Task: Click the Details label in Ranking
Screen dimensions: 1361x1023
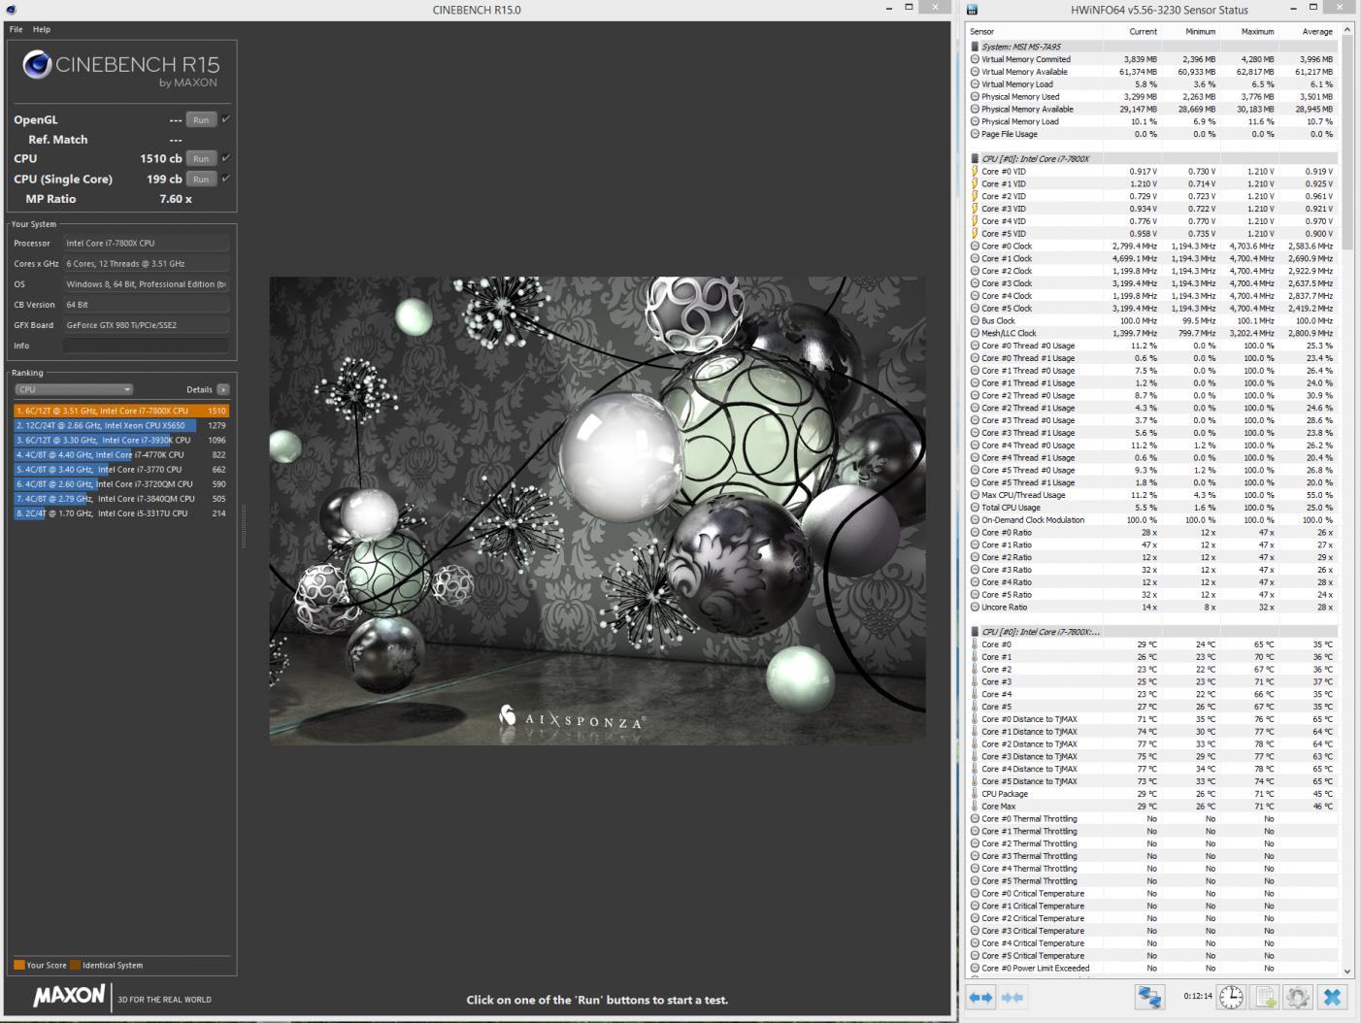Action: coord(199,389)
